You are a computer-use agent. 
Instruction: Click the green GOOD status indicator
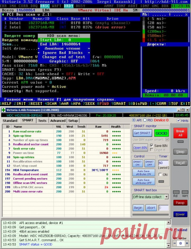click(x=161, y=133)
